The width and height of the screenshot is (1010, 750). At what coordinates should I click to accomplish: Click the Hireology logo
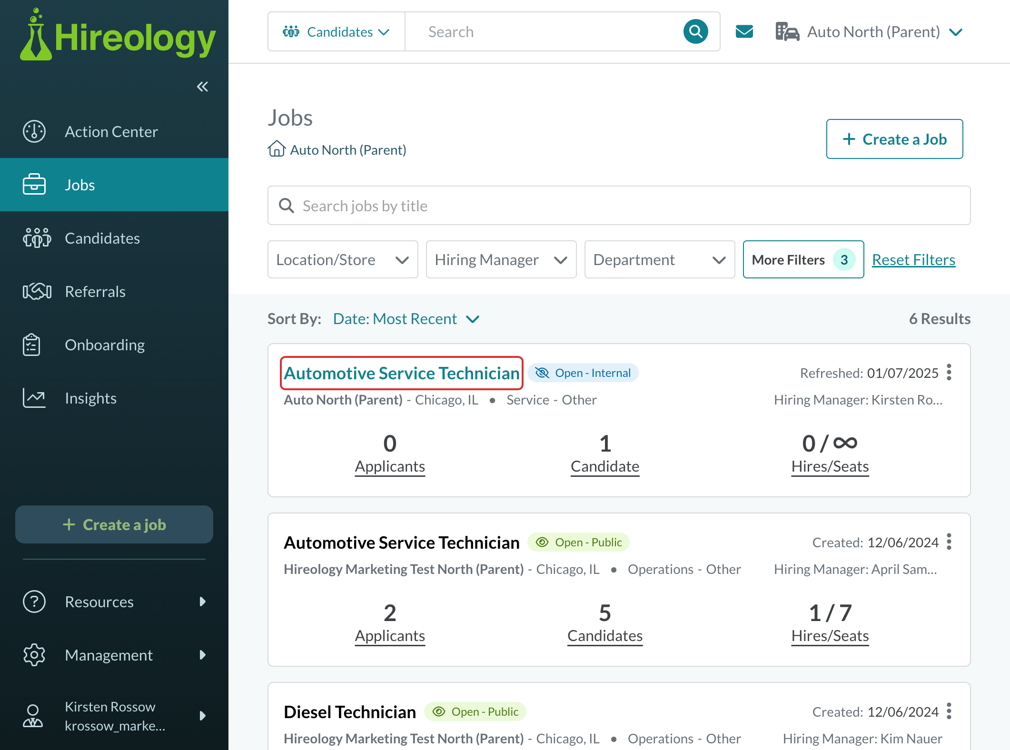[118, 35]
